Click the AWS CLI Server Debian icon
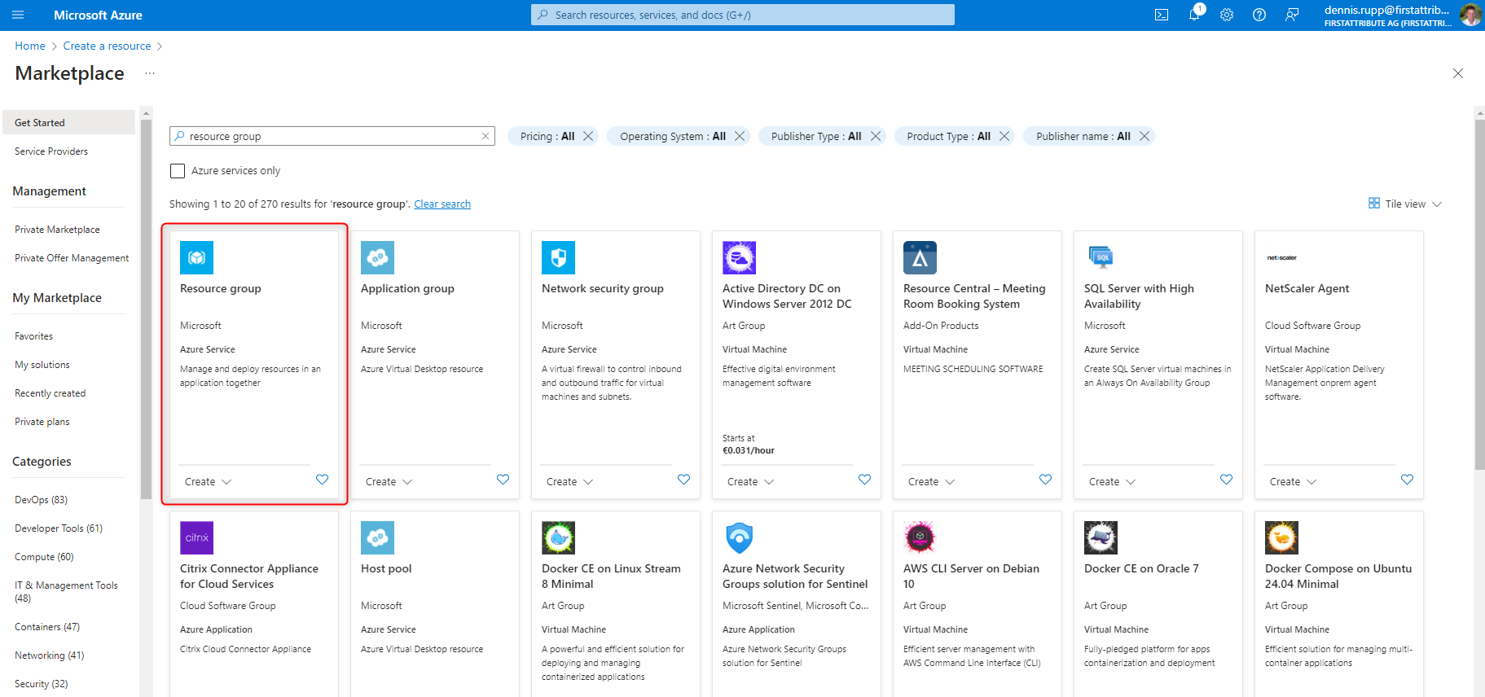 920,537
